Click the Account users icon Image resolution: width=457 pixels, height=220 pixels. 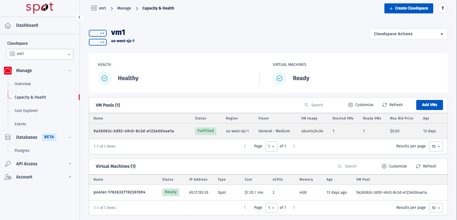(x=8, y=177)
